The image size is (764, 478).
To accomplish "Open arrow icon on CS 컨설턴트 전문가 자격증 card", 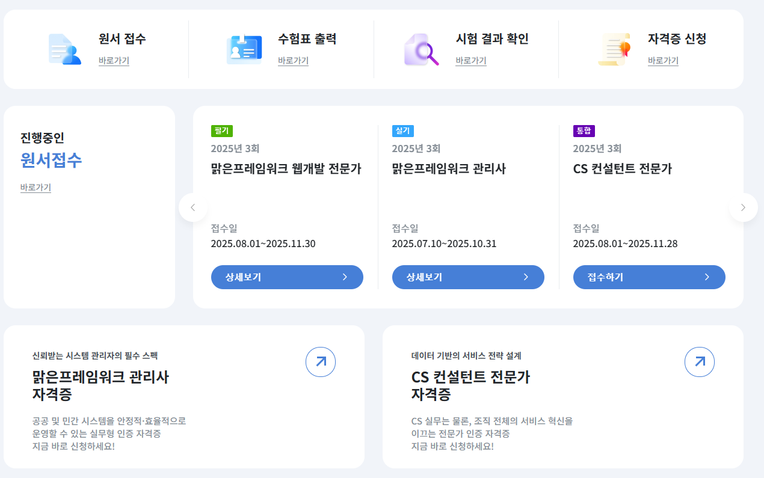I will pyautogui.click(x=700, y=362).
